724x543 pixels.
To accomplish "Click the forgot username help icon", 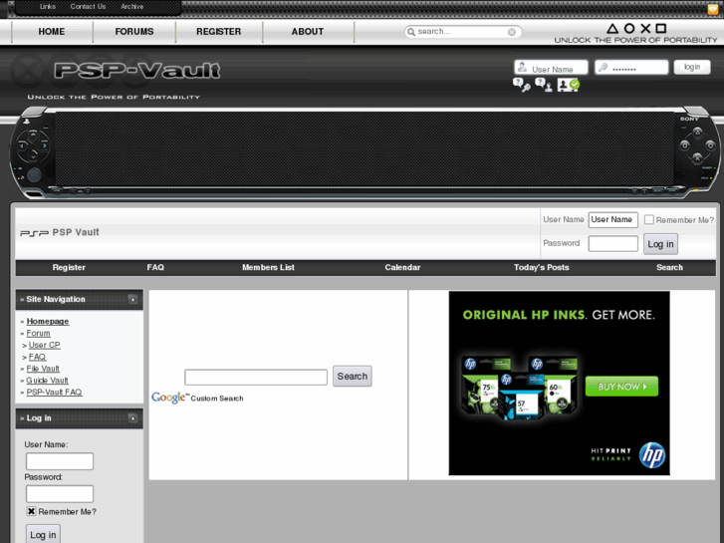I will (x=544, y=85).
